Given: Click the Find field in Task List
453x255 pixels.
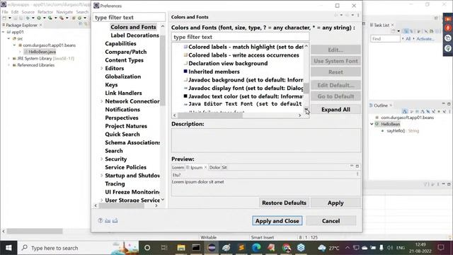Looking at the screenshot, I should click(385, 39).
